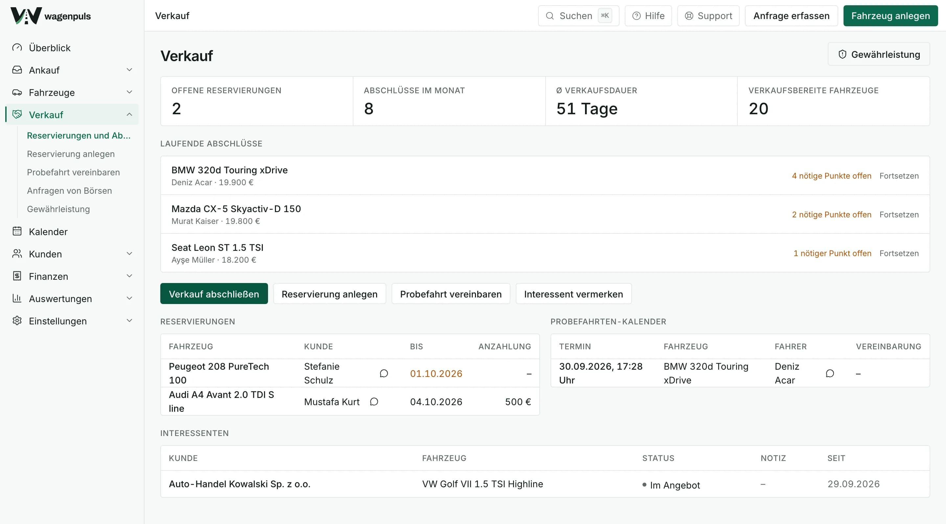Collapse the Verkauf sidebar section
946x524 pixels.
129,115
